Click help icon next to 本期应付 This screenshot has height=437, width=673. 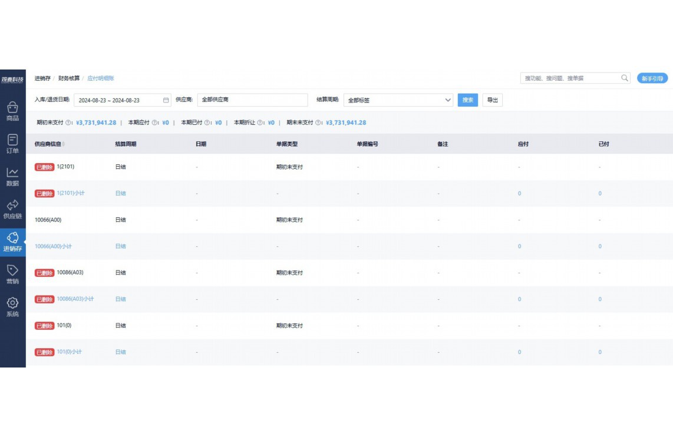(154, 123)
